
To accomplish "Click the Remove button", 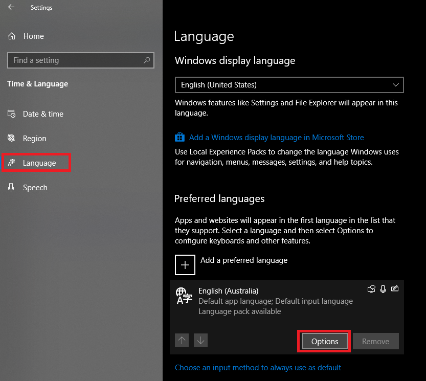I will click(x=376, y=341).
